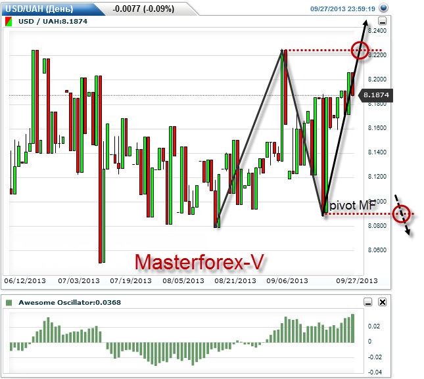This screenshot has height=379, width=424.
Task: Click the 06/12/2013 date axis label
Action: 25,281
